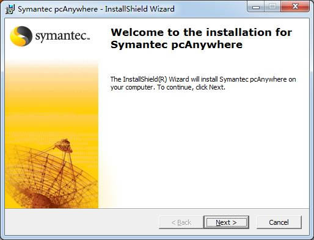This screenshot has width=314, height=240.
Task: Minimize the InstallShield Wizard window
Action: [256, 7]
